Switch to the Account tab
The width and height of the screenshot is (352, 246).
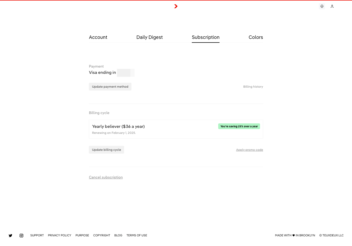click(x=98, y=37)
